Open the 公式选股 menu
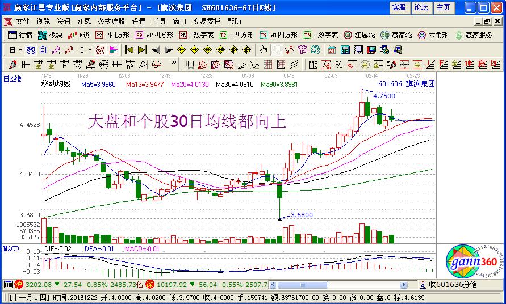The width and height of the screenshot is (506, 304). point(111,21)
